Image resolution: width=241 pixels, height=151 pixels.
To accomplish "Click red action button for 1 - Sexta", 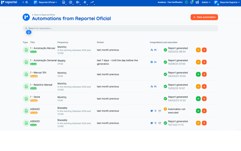I will pyautogui.click(x=204, y=99).
